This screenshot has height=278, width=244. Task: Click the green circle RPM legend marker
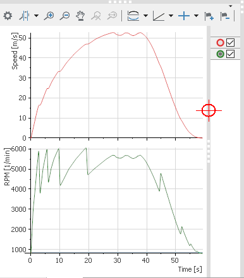220,54
